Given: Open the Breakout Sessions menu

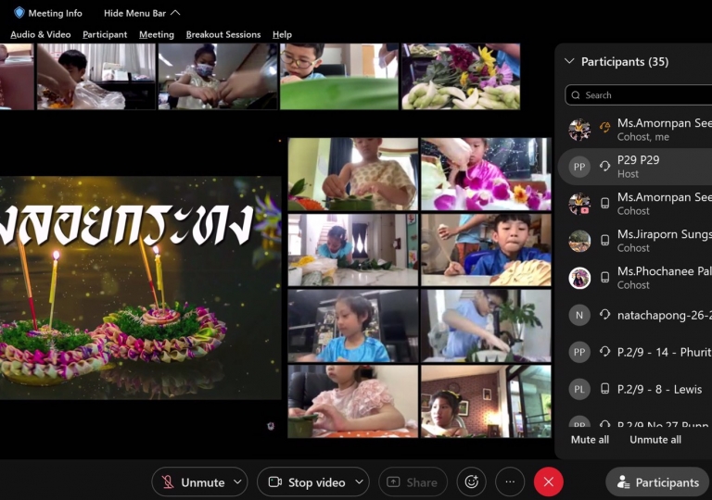Looking at the screenshot, I should 223,34.
